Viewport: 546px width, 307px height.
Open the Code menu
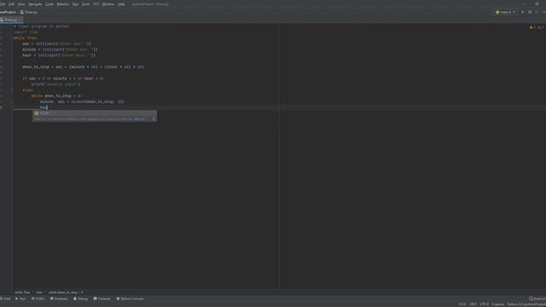(49, 4)
